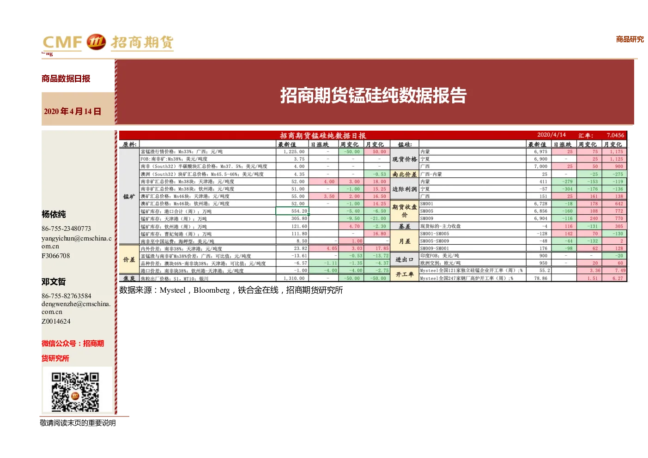This screenshot has height=458, width=648.
Task: Click the 微信公众号：招商期货研究所 text
Action: click(73, 351)
